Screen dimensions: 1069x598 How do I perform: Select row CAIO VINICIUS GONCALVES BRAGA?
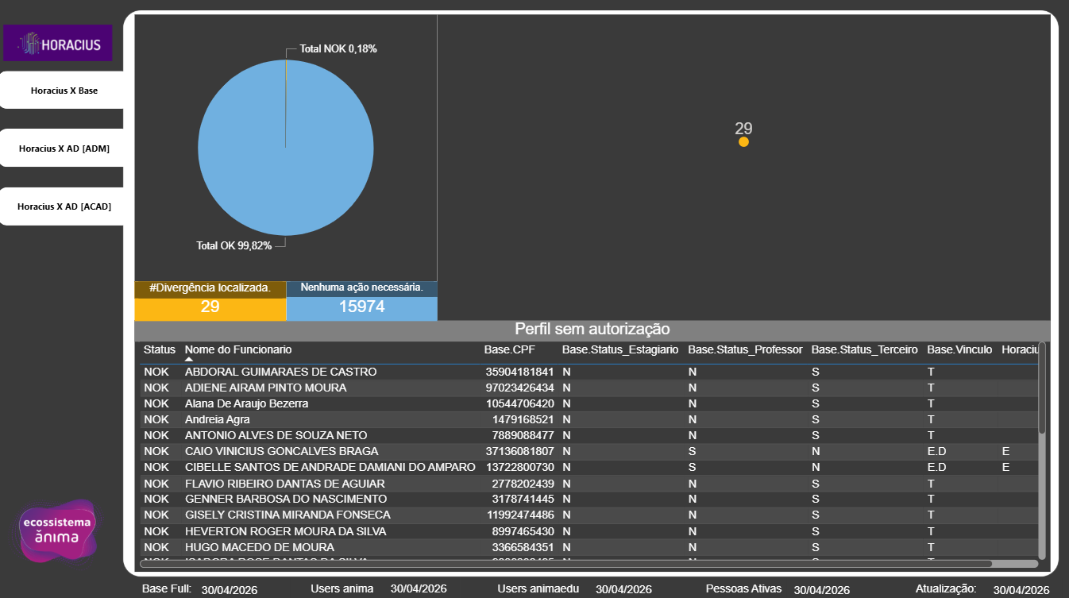[589, 451]
